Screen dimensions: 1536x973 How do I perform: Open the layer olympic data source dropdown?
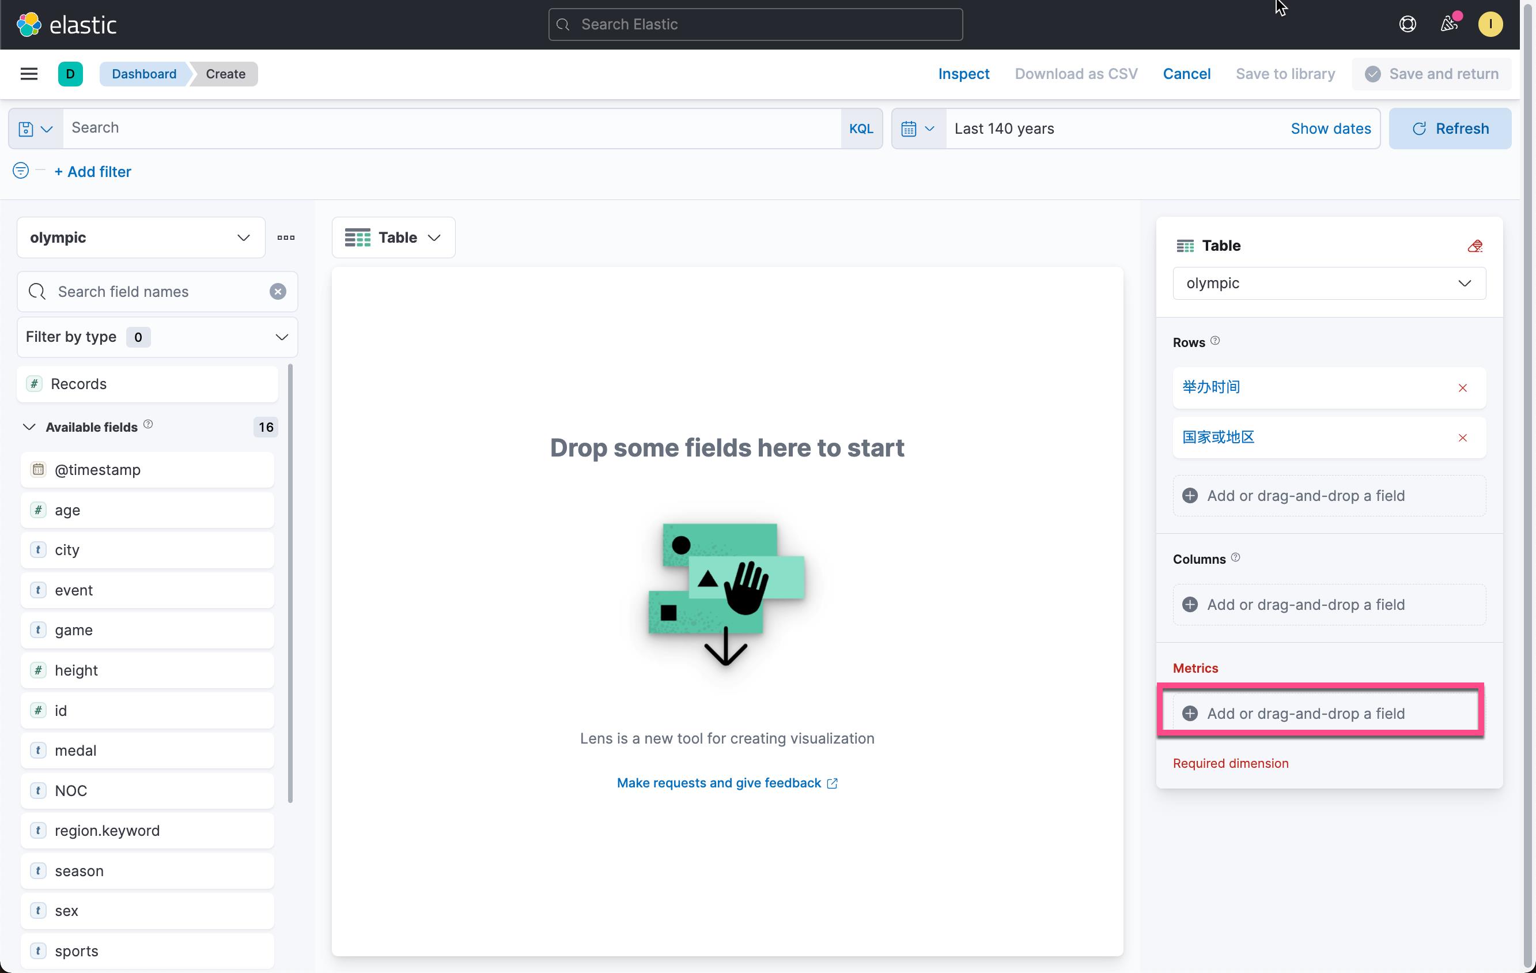click(x=1329, y=283)
